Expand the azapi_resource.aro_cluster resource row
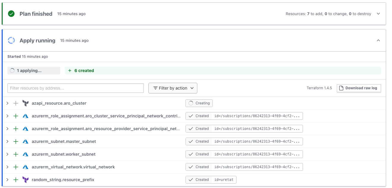The height and width of the screenshot is (188, 392). point(7,103)
